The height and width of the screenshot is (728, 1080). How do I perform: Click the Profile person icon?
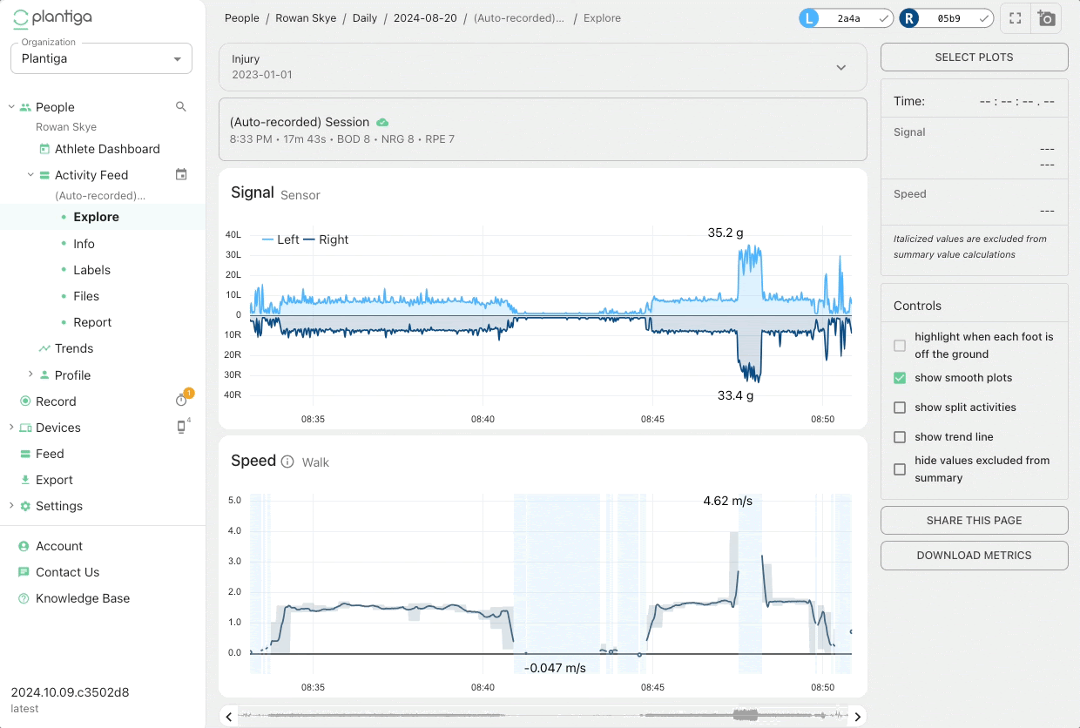(x=44, y=375)
